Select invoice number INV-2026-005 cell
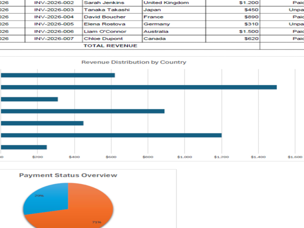The height and width of the screenshot is (228, 304). coord(54,24)
